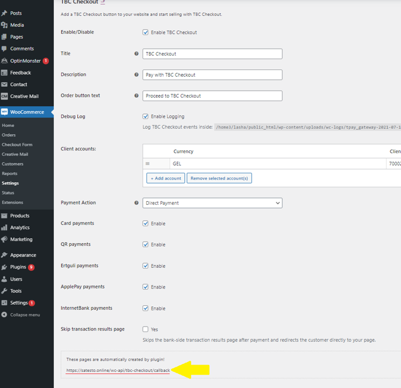The height and width of the screenshot is (388, 401).
Task: Click the Comments speech bubble icon
Action: tap(4, 49)
